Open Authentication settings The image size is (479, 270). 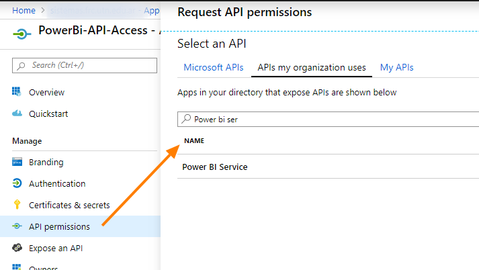point(57,183)
